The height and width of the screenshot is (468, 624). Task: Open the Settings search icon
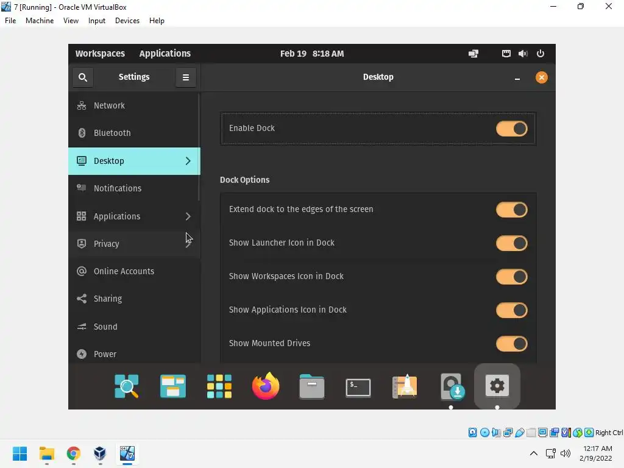tap(83, 77)
